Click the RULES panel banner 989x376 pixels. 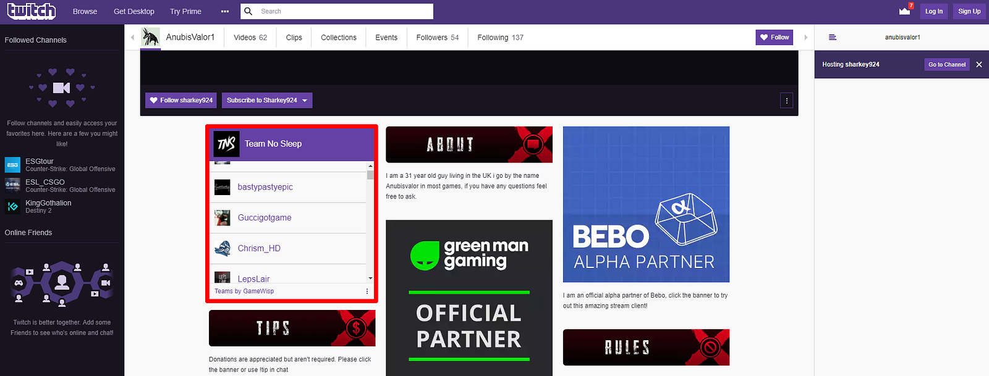point(646,348)
